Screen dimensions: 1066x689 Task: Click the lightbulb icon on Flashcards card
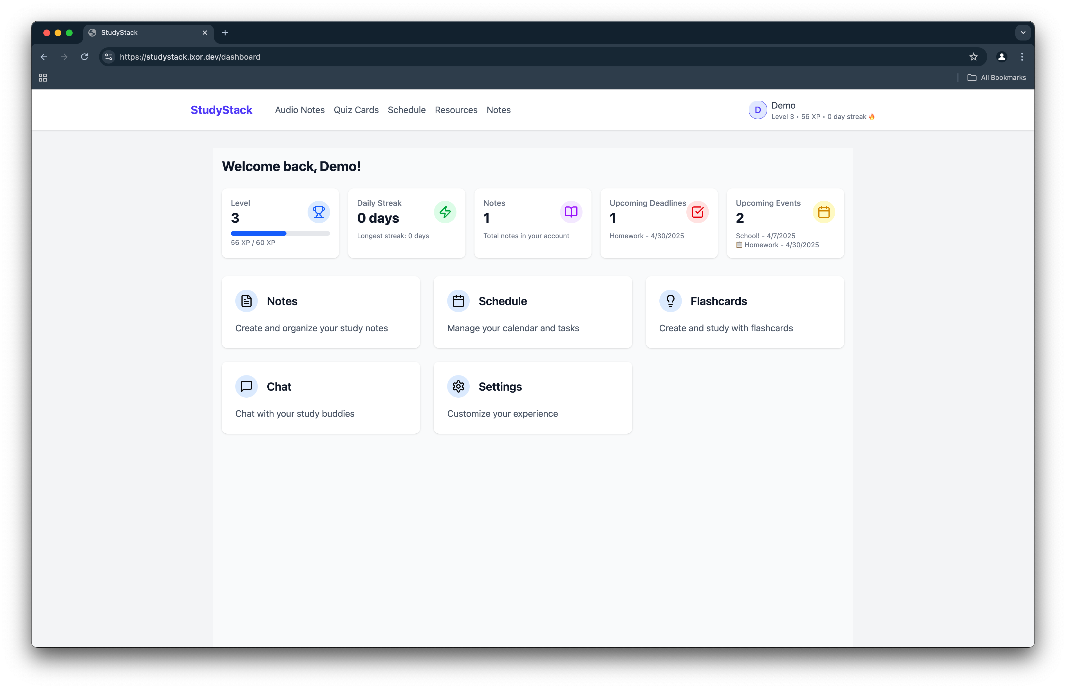point(670,301)
